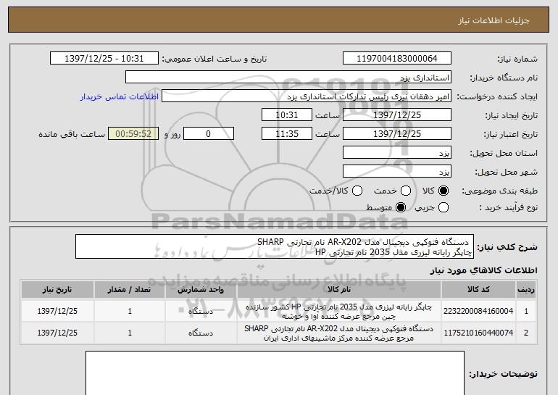Click the date cell 1397/12/25 in row 2
The image size is (558, 395).
pyautogui.click(x=57, y=333)
